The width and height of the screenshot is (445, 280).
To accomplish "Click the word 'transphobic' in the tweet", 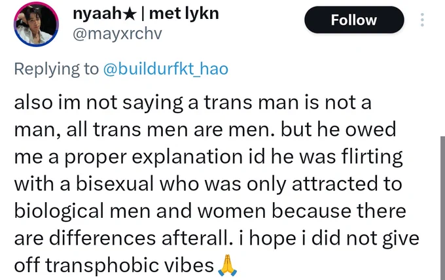I will 130,266.
